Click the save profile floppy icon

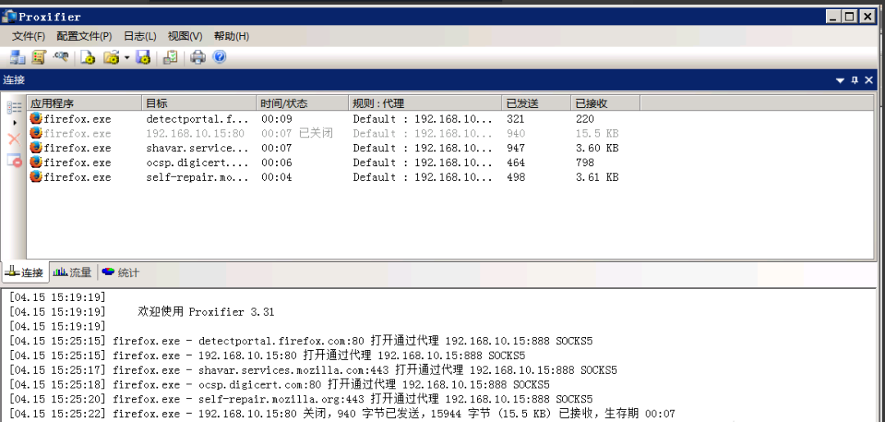[x=143, y=57]
